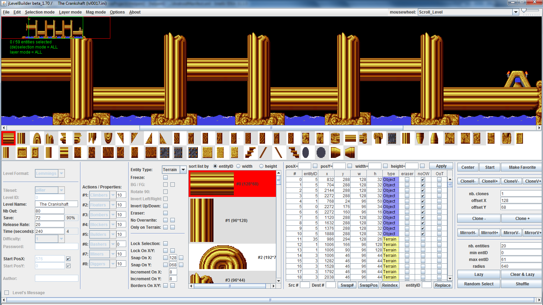Image resolution: width=543 pixels, height=305 pixels.
Task: Pick the wooden staircase tile ascending right
Action: click(250, 152)
